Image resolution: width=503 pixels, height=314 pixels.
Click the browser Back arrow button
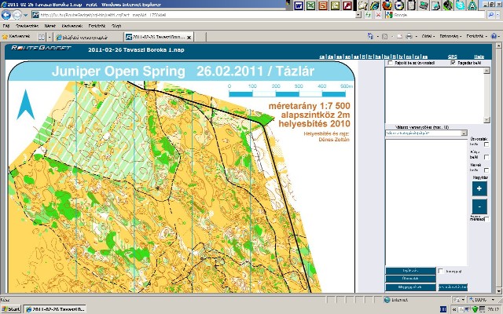click(x=6, y=15)
